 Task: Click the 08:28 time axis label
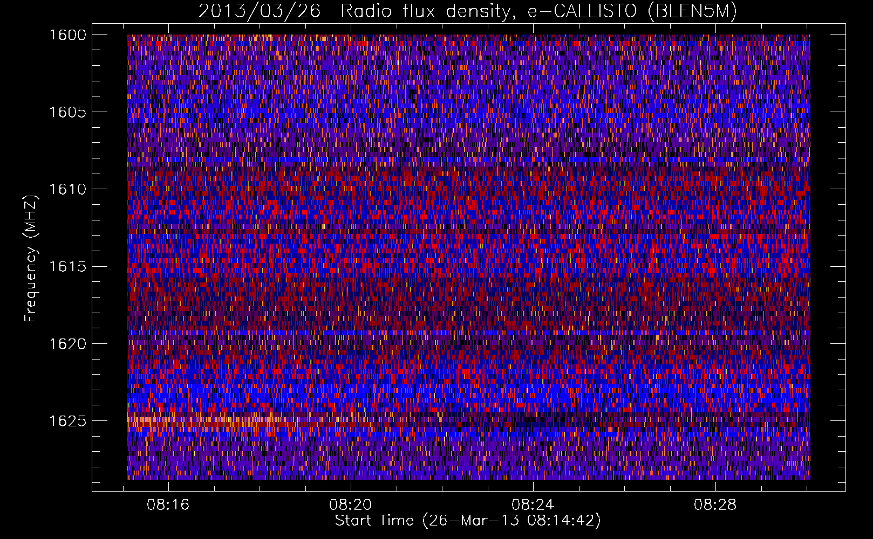pos(715,505)
